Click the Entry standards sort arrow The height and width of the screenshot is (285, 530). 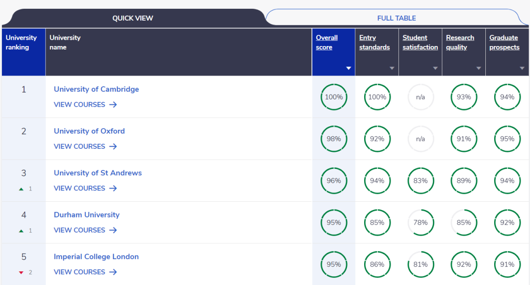[392, 68]
